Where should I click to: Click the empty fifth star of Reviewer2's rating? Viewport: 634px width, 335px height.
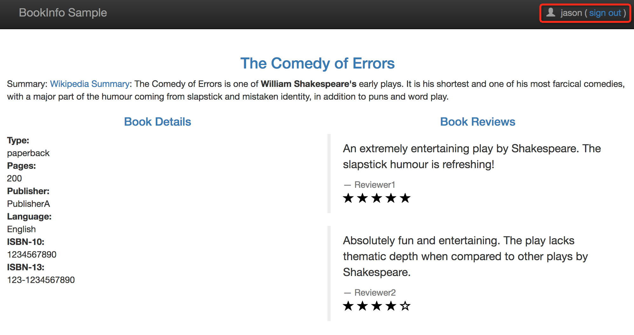405,306
